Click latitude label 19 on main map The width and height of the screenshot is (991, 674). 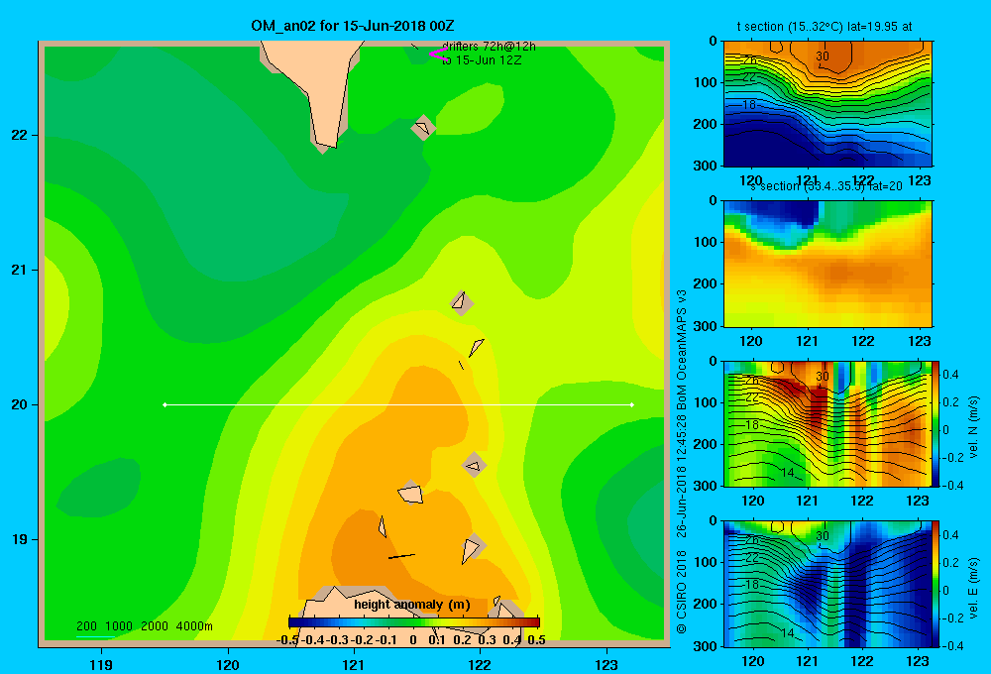[x=20, y=539]
